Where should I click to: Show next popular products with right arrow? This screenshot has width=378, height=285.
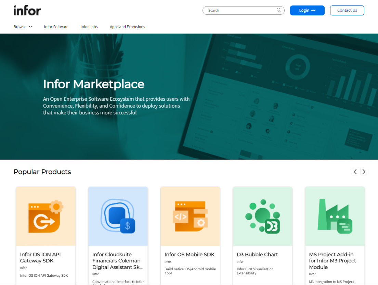coord(364,172)
